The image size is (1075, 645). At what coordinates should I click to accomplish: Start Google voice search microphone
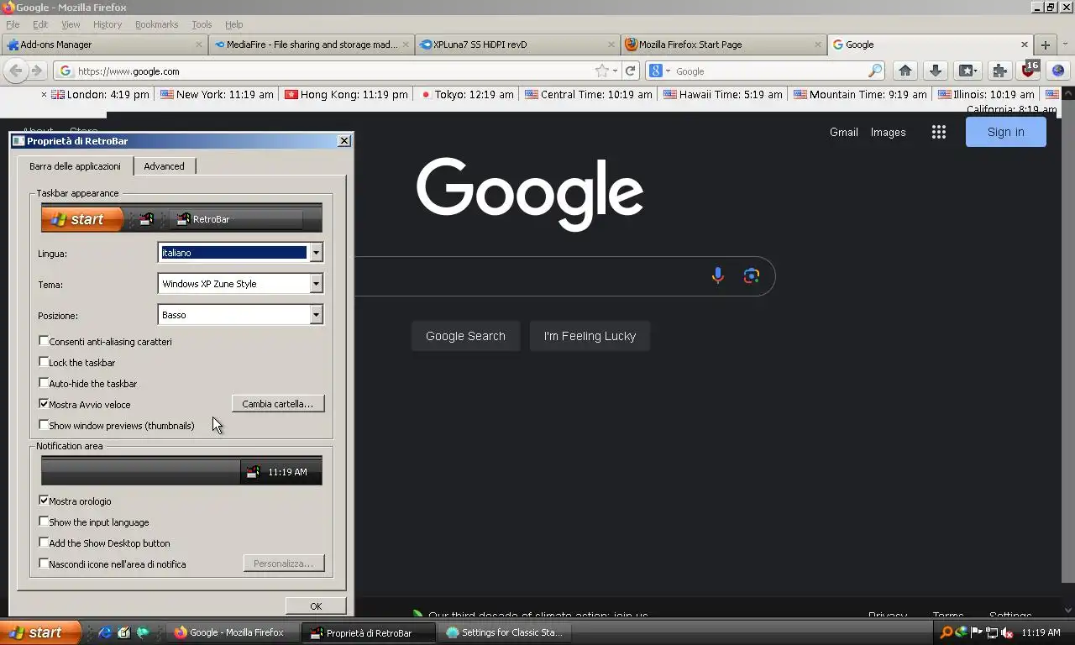[x=717, y=275]
